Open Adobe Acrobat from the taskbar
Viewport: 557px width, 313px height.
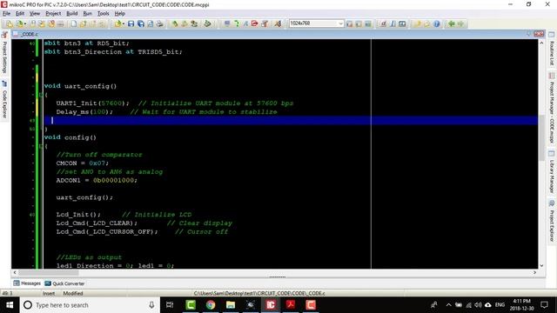tap(291, 305)
